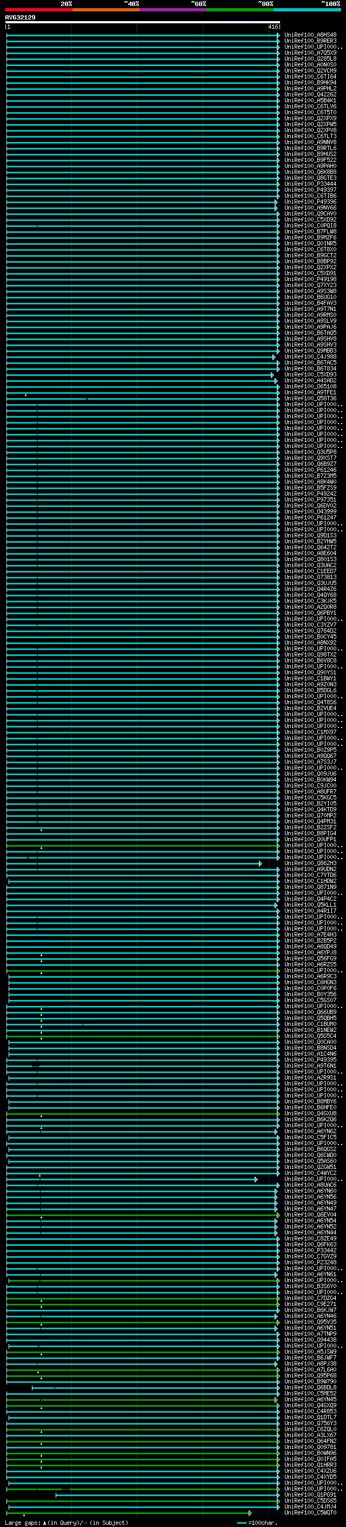Open hit UniRef100_Q2VCH9
The height and width of the screenshot is (1527, 346).
tap(310, 70)
